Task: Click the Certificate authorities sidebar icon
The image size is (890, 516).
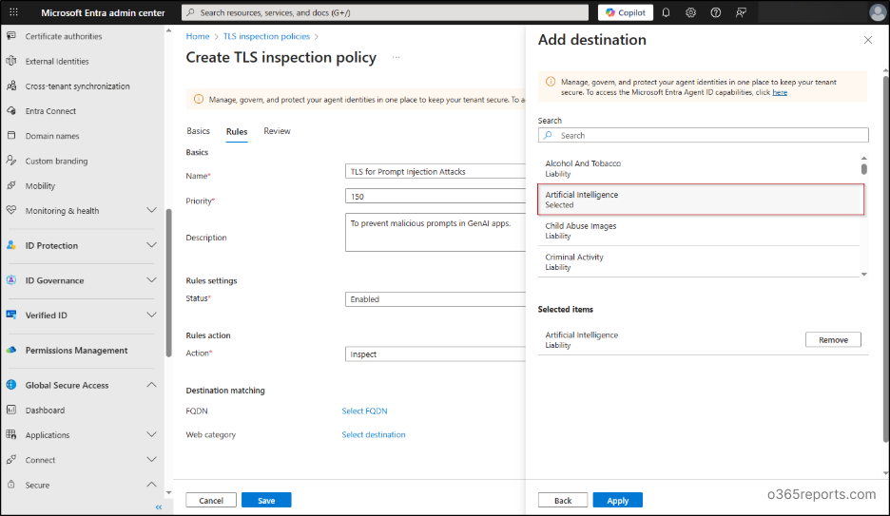Action: pyautogui.click(x=11, y=36)
